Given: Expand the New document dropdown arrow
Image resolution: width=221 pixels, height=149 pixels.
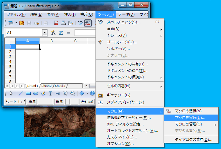Looking at the screenshot, I should (x=16, y=23).
